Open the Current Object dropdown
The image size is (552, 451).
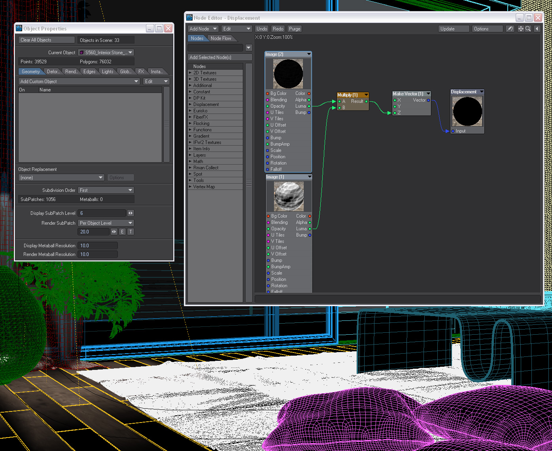(106, 53)
